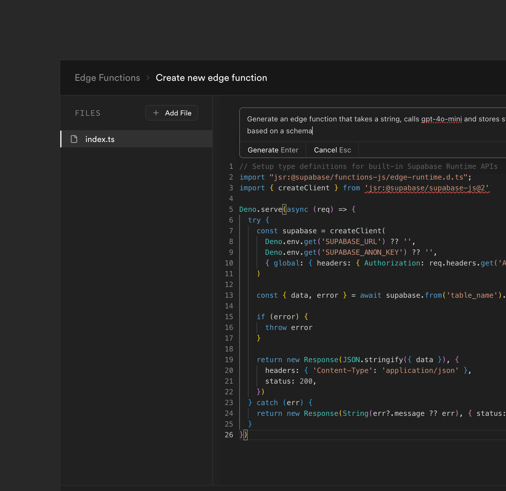Screen dimensions: 506x491
Task: Place cursor on 'table_name' string
Action: click(472, 295)
